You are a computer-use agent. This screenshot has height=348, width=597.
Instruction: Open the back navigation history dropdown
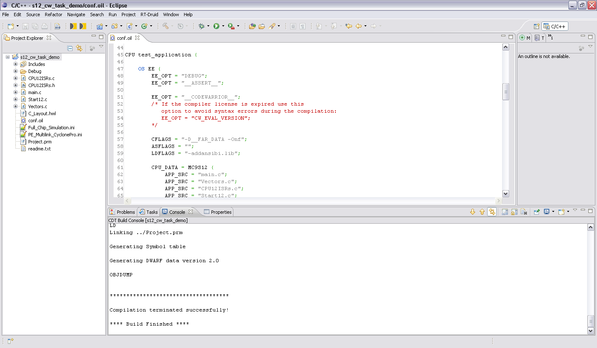pos(365,26)
